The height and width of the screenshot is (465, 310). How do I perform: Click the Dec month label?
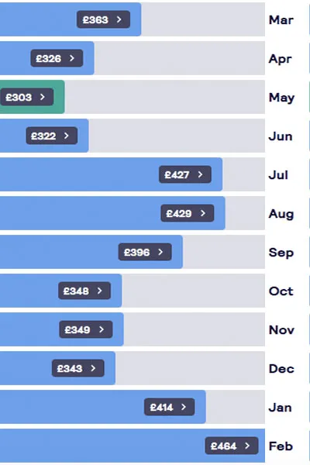281,369
